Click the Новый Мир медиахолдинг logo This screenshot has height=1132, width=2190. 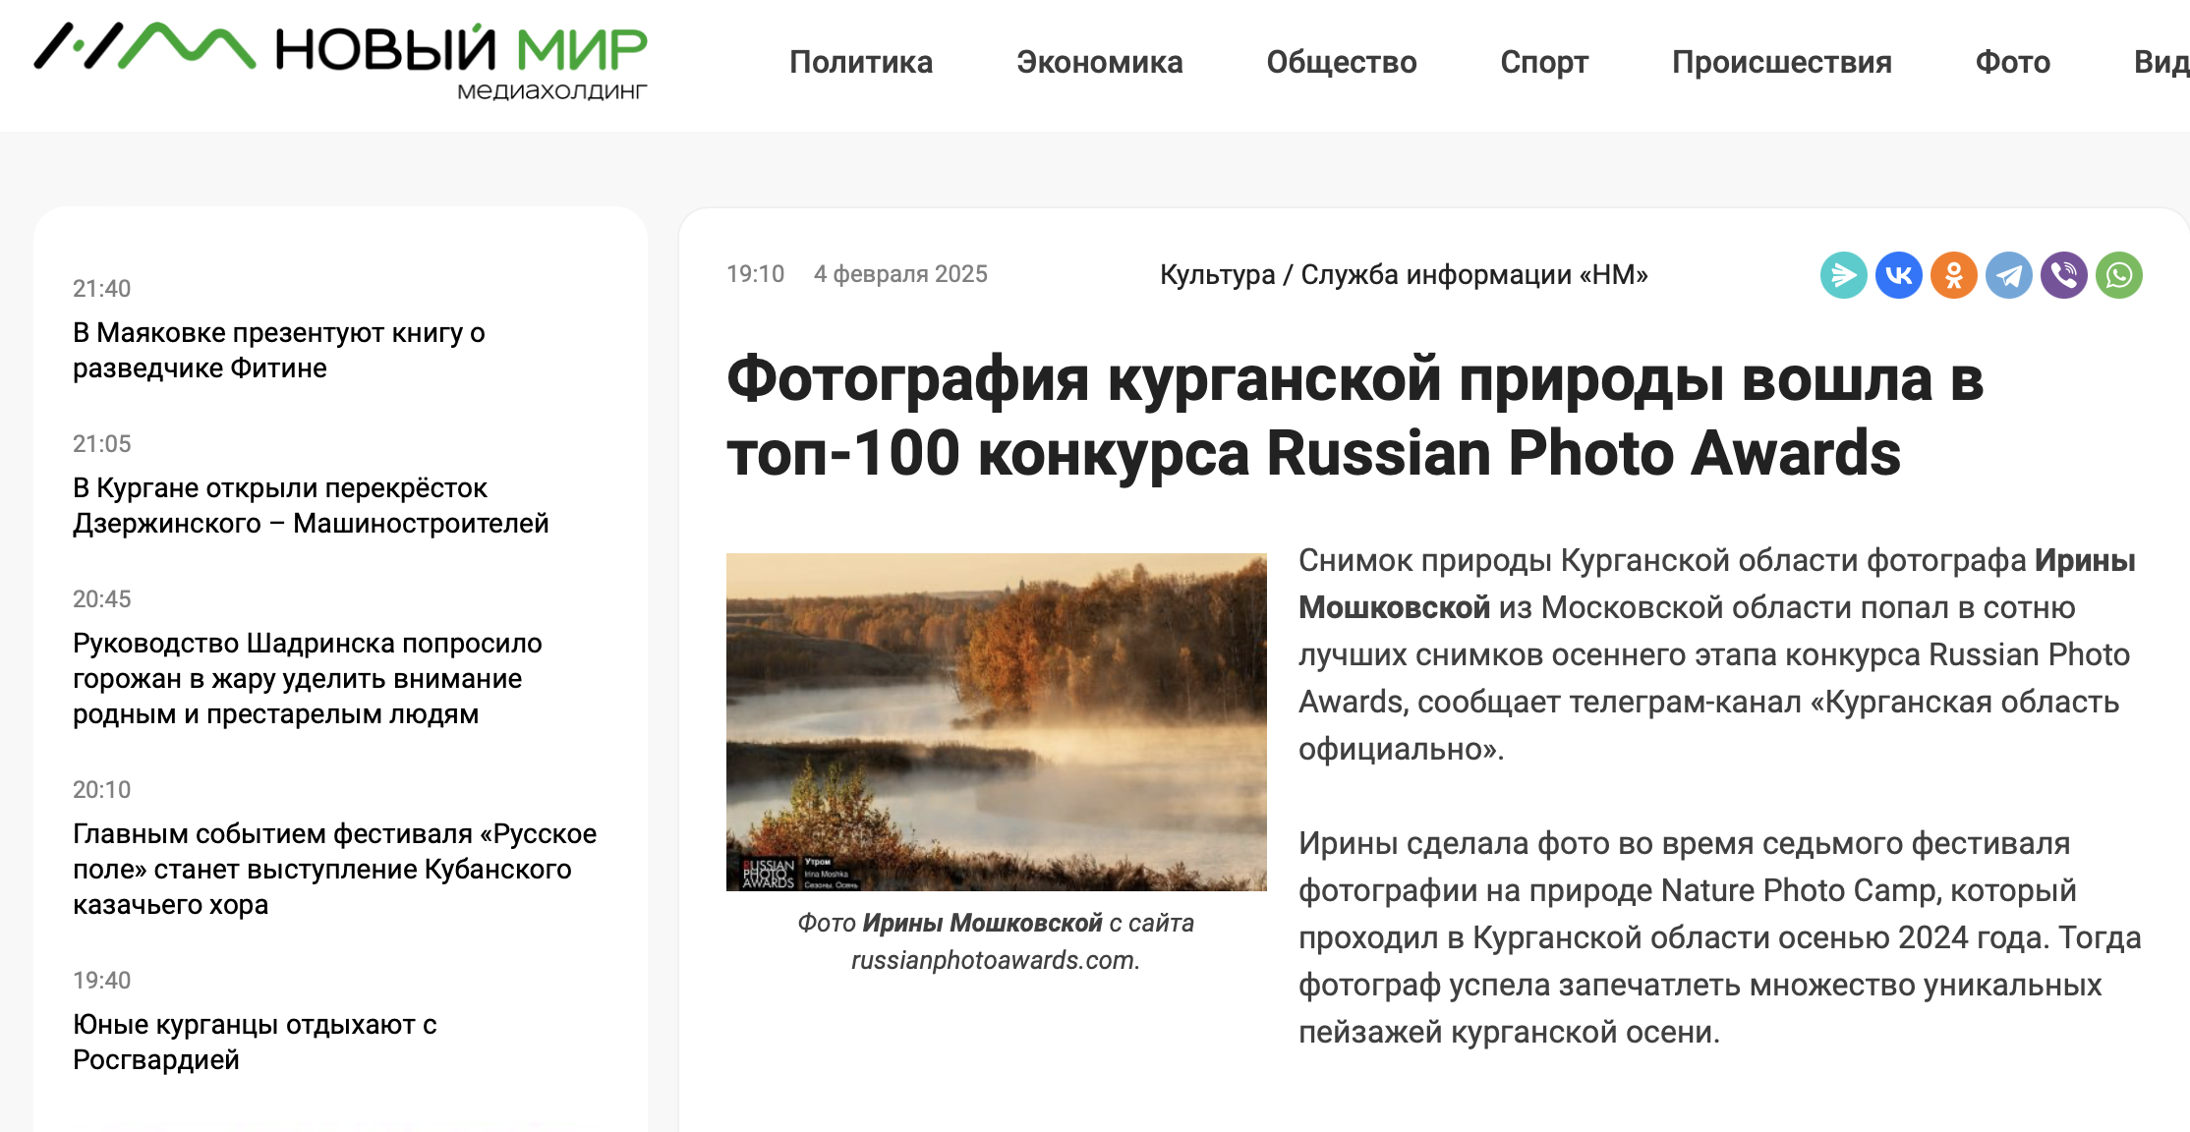pos(341,61)
